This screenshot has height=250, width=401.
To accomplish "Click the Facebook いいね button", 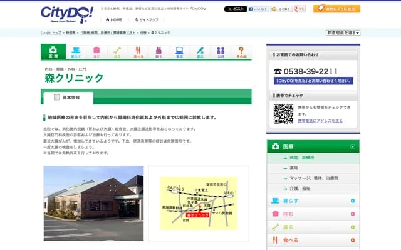I will click(x=258, y=9).
